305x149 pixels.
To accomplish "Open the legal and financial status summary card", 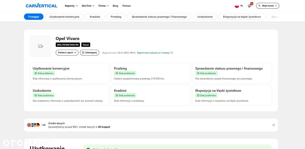I will tap(232, 73).
